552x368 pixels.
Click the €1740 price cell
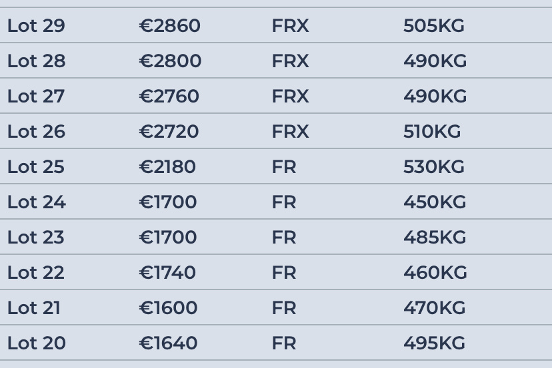tap(167, 272)
